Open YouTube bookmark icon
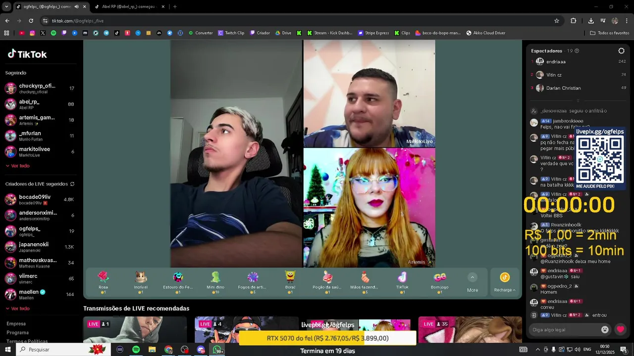 [22, 33]
